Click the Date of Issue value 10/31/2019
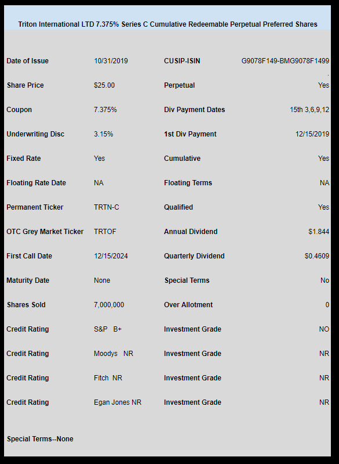The width and height of the screenshot is (339, 464). coord(111,61)
